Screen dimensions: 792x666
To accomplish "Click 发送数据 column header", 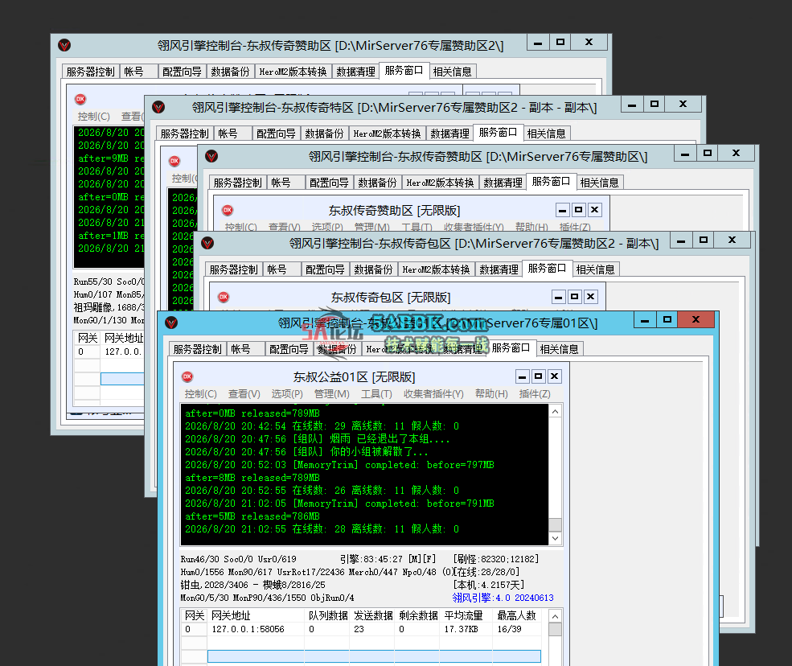I will point(373,615).
